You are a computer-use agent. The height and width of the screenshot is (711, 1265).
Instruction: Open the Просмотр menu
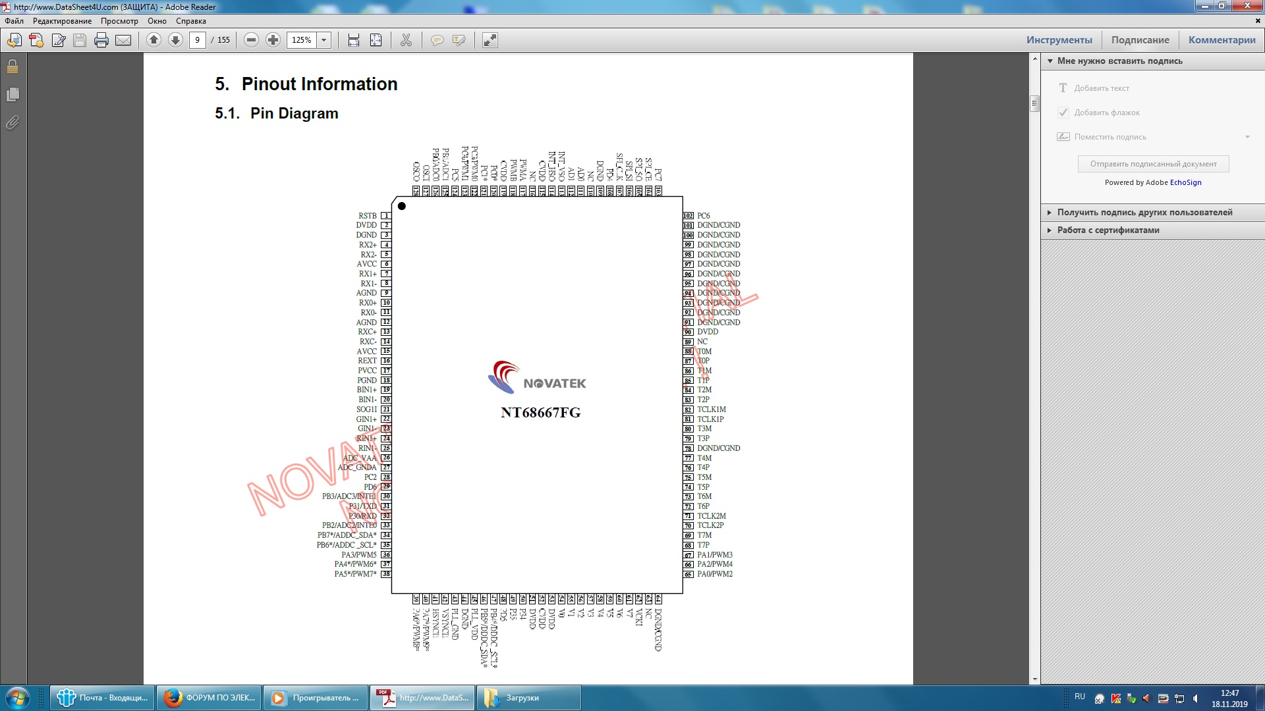coord(119,21)
